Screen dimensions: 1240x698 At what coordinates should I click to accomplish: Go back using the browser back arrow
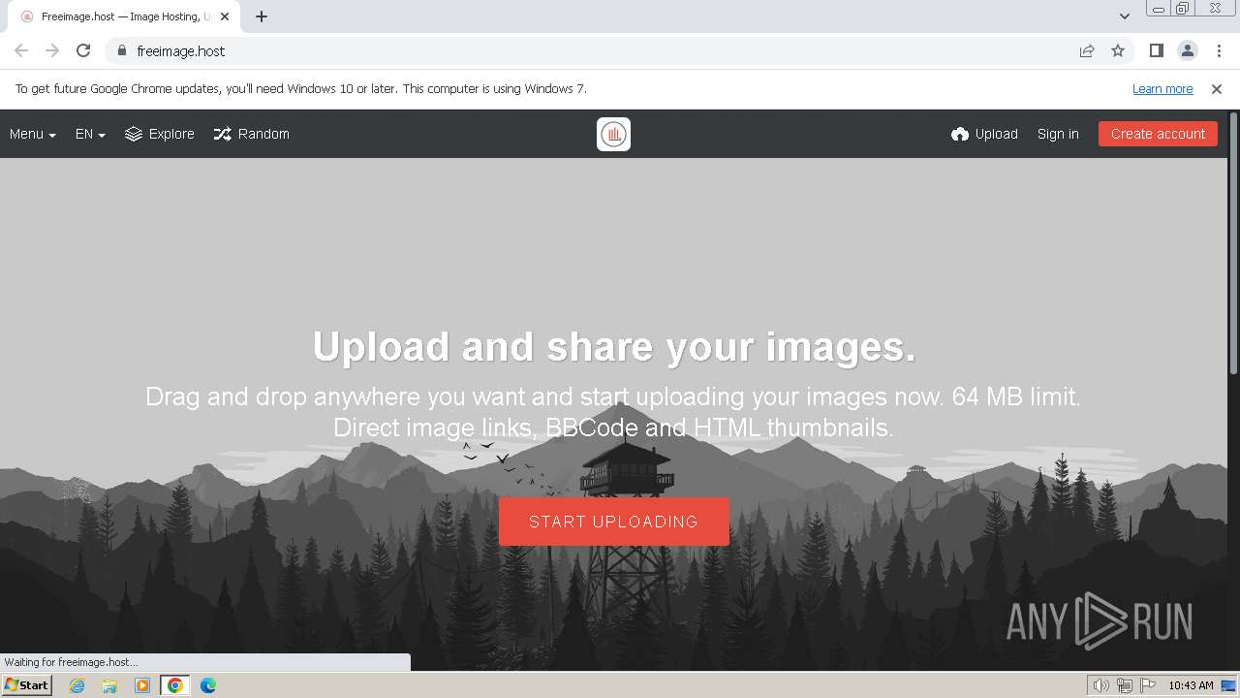point(21,50)
